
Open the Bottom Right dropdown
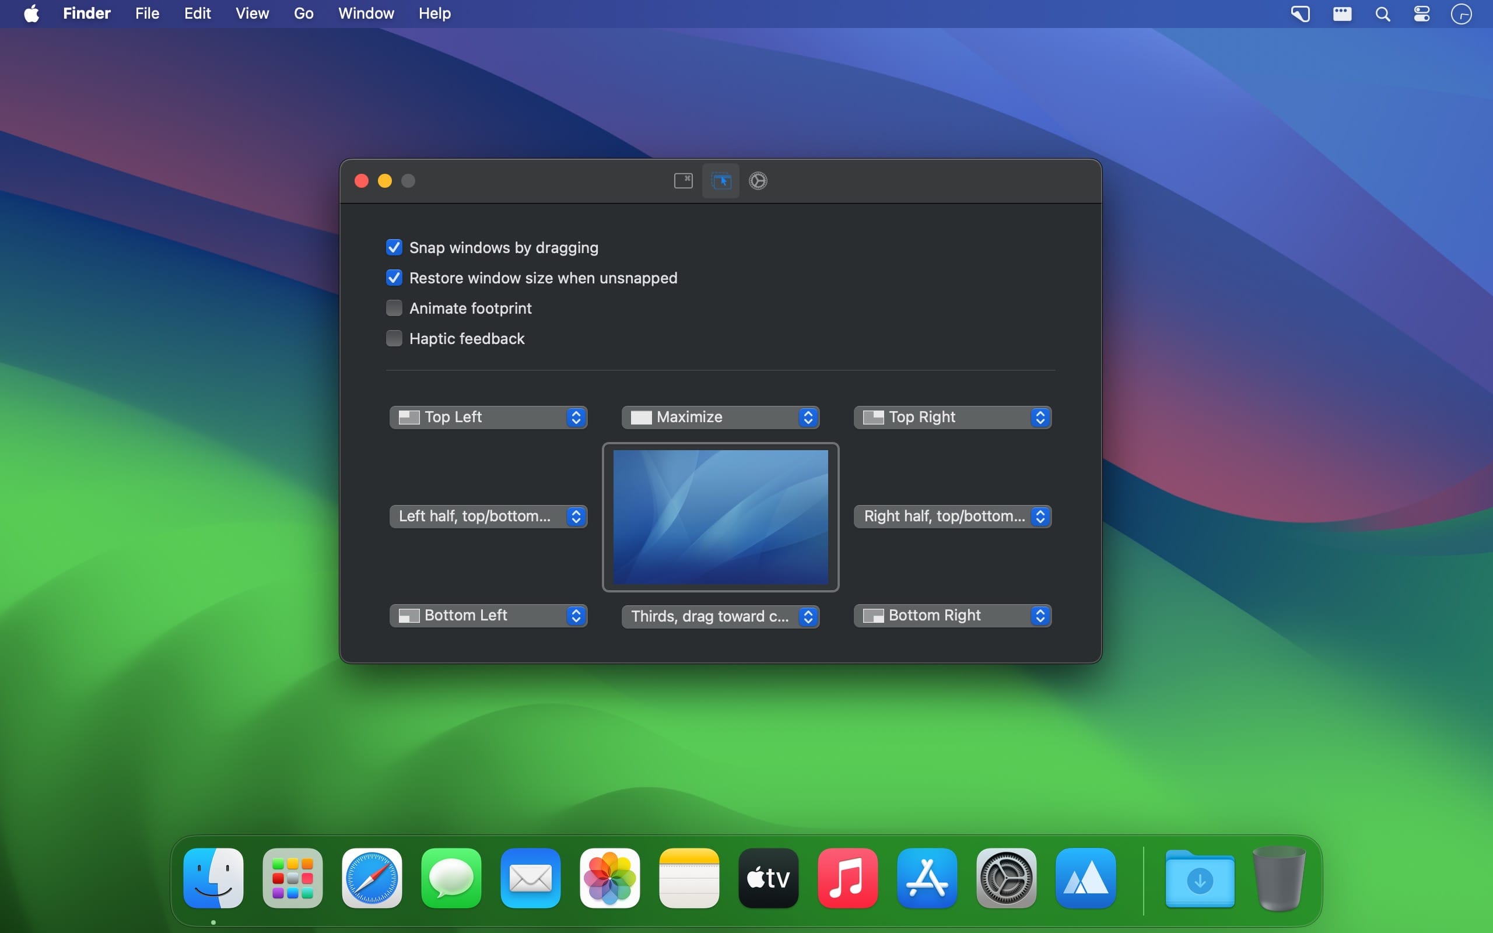tap(952, 615)
